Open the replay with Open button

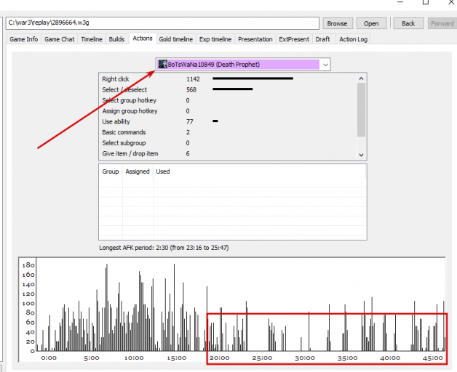(x=371, y=23)
